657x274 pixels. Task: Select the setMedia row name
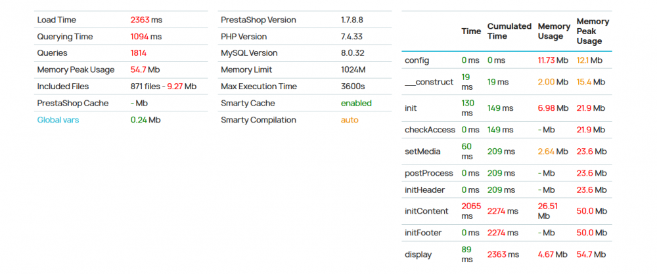pos(422,151)
